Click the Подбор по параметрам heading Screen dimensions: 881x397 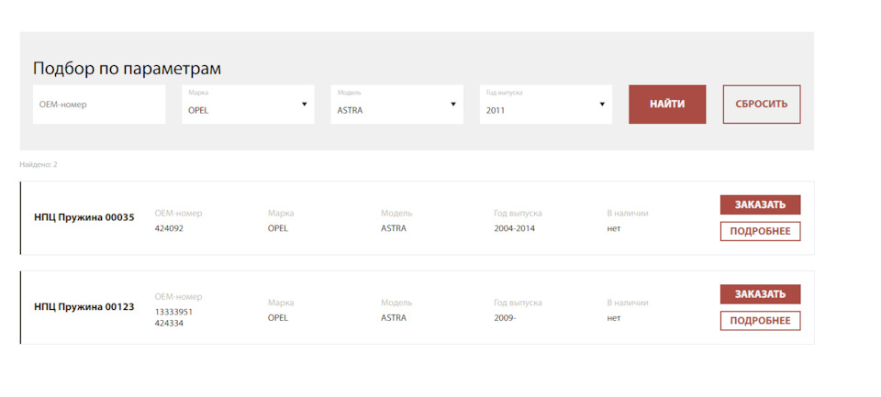(127, 69)
